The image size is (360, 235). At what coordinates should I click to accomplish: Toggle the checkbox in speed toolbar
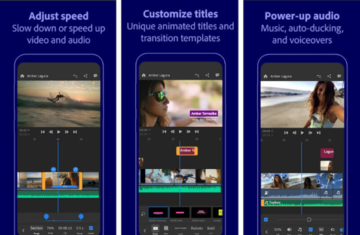coord(91,228)
